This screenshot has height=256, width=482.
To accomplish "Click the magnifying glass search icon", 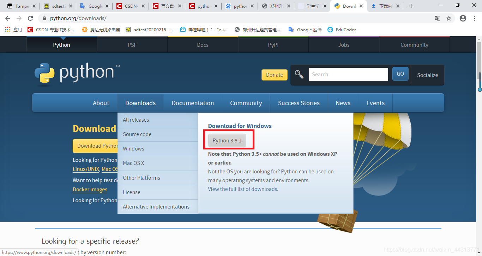I will tap(299, 74).
